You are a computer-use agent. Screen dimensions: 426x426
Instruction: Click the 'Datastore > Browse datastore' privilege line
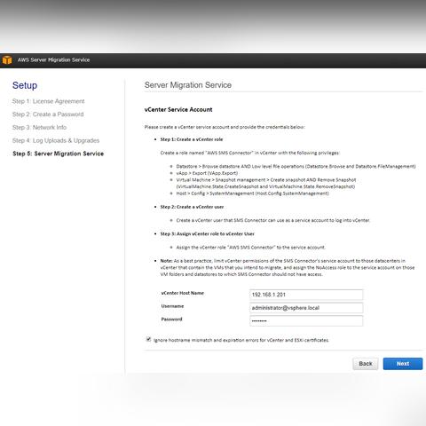296,166
